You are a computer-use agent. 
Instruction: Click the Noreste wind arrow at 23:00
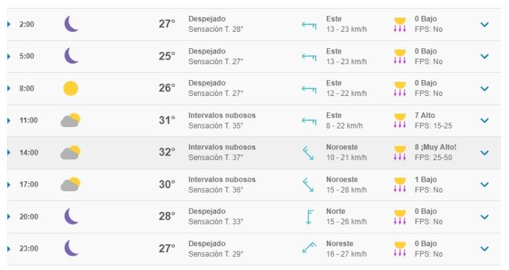pos(309,248)
